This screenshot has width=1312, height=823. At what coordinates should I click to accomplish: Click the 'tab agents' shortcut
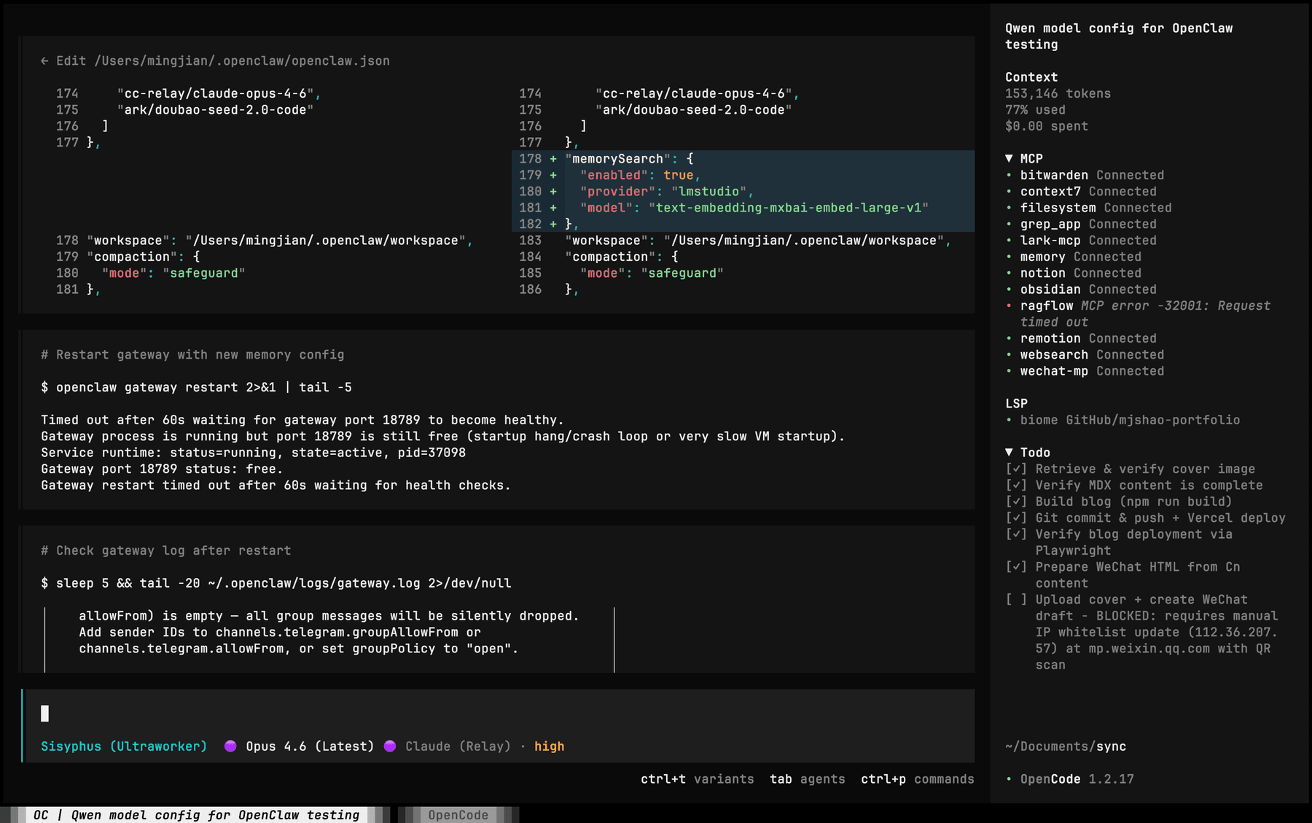pos(808,779)
